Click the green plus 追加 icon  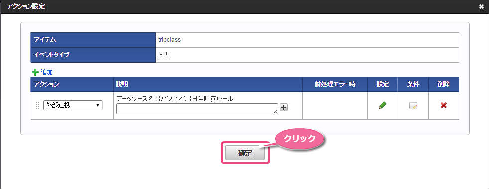click(35, 72)
